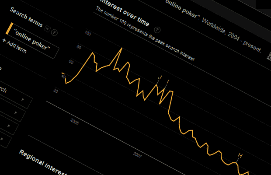Click the 80 value on the y-axis
Image resolution: width=271 pixels, height=175 pixels.
79,47
